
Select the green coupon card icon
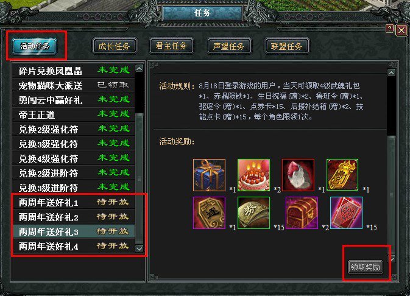[253, 213]
